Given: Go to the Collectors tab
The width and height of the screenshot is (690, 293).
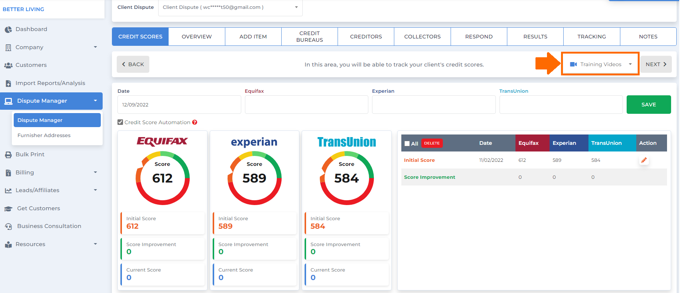Looking at the screenshot, I should pos(422,37).
